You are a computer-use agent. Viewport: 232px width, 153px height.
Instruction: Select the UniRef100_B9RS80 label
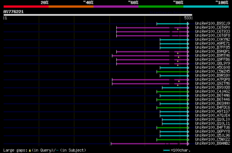coord(212,75)
